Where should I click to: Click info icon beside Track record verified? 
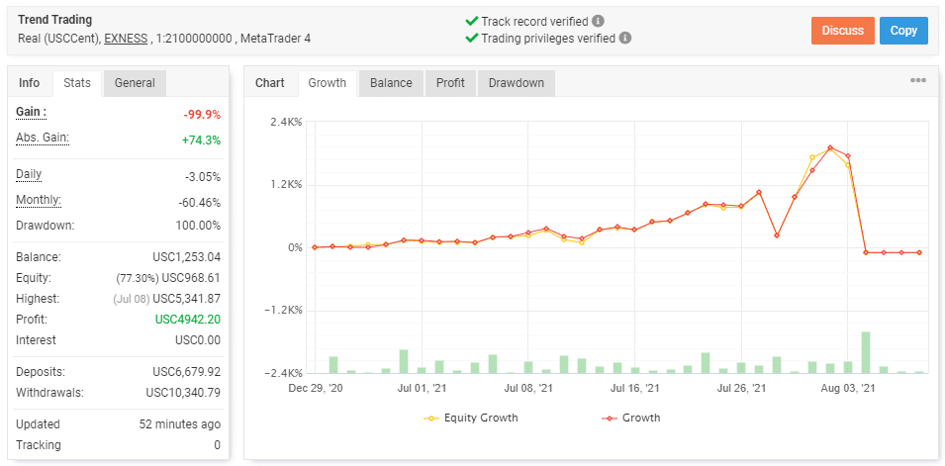point(599,21)
